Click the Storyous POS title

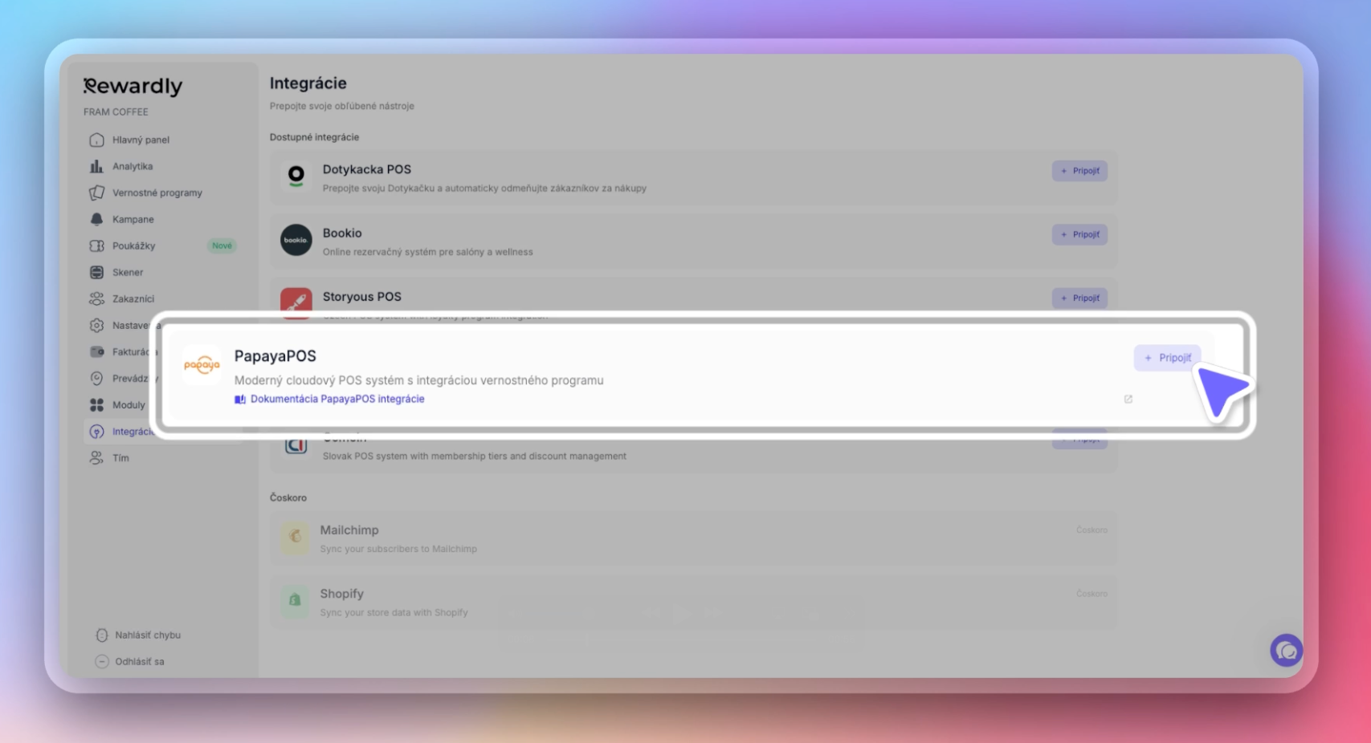coord(362,296)
